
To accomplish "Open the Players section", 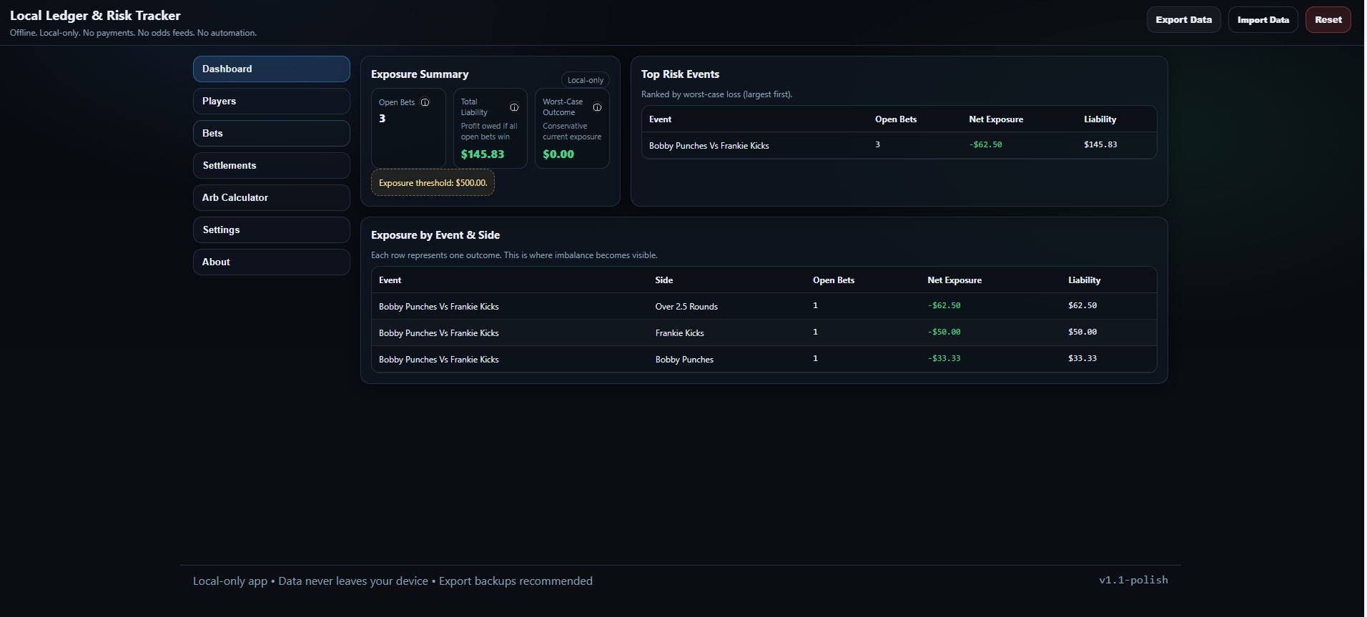I will [x=271, y=101].
